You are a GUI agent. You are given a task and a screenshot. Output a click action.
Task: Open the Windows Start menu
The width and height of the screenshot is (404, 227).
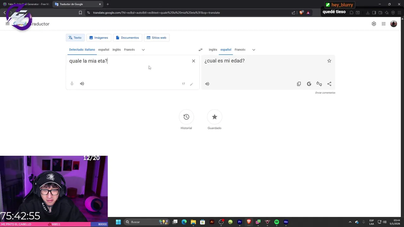[x=118, y=222]
